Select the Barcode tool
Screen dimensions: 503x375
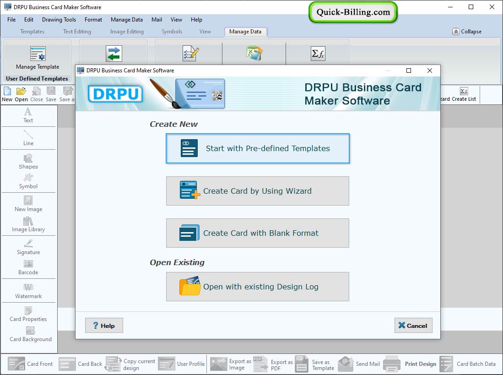(28, 267)
